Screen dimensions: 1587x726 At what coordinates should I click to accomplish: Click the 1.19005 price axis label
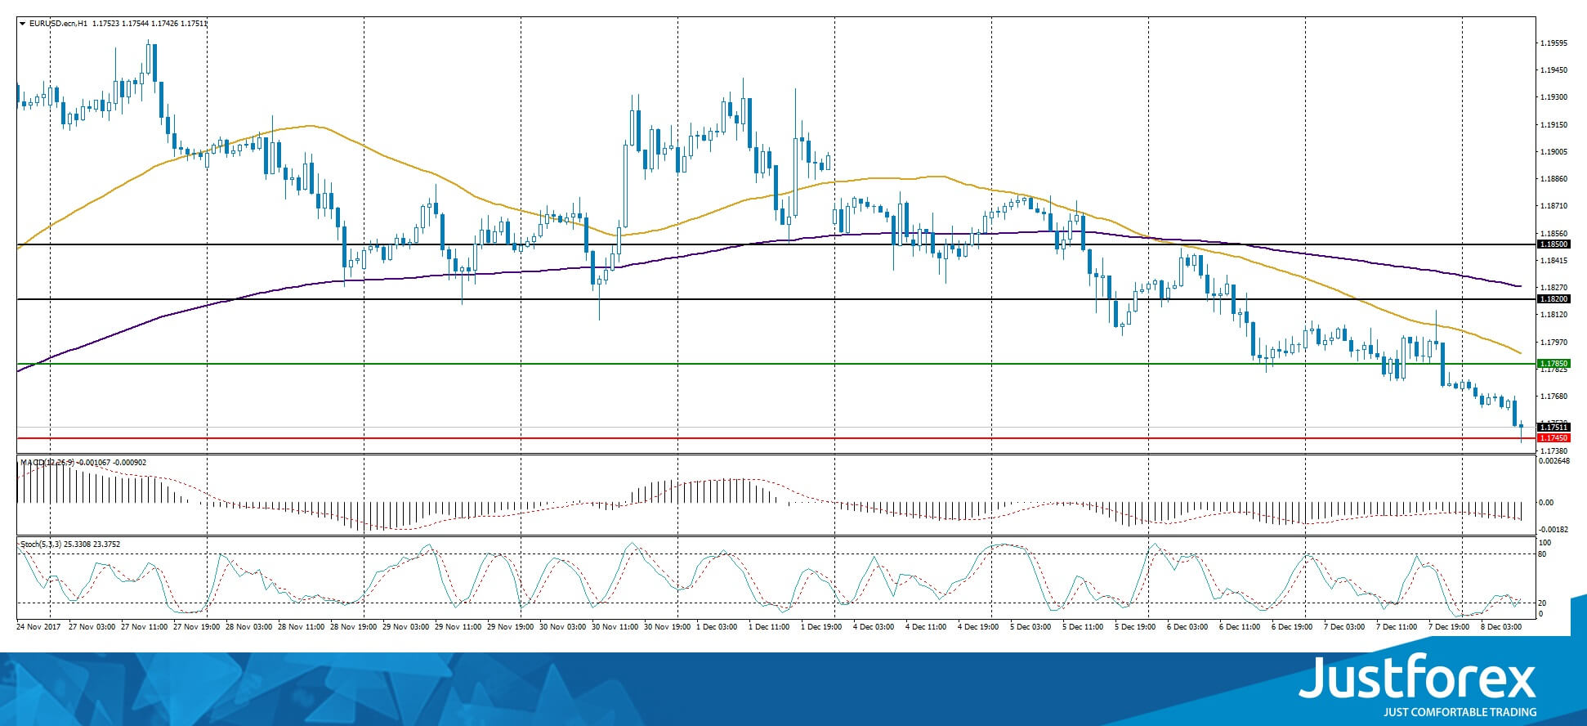[1553, 152]
